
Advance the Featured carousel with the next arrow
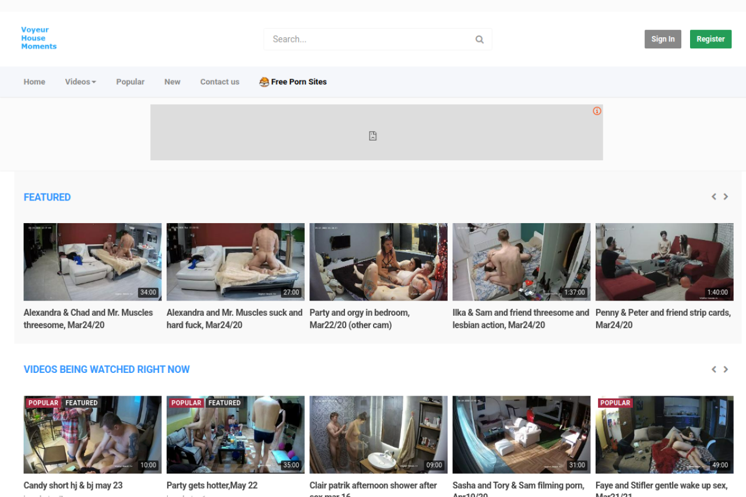point(726,197)
